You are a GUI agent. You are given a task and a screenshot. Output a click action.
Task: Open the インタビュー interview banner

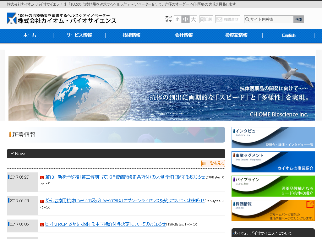coord(273,138)
